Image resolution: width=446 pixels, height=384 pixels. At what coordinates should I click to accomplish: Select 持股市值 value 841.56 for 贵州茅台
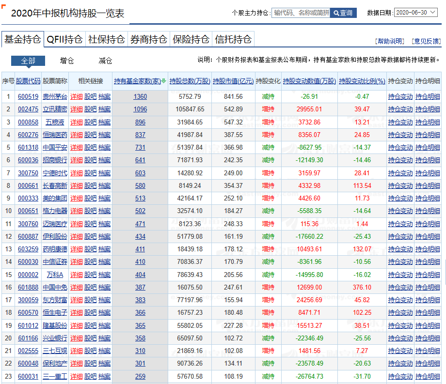click(233, 96)
